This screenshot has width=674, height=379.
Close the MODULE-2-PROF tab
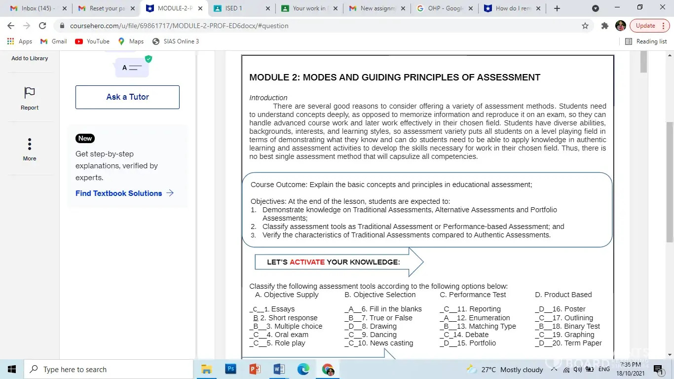[200, 8]
